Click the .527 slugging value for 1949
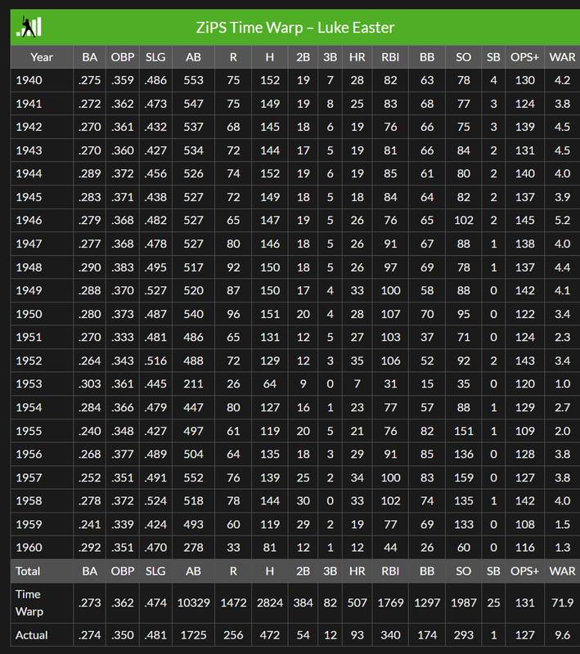 click(x=155, y=290)
